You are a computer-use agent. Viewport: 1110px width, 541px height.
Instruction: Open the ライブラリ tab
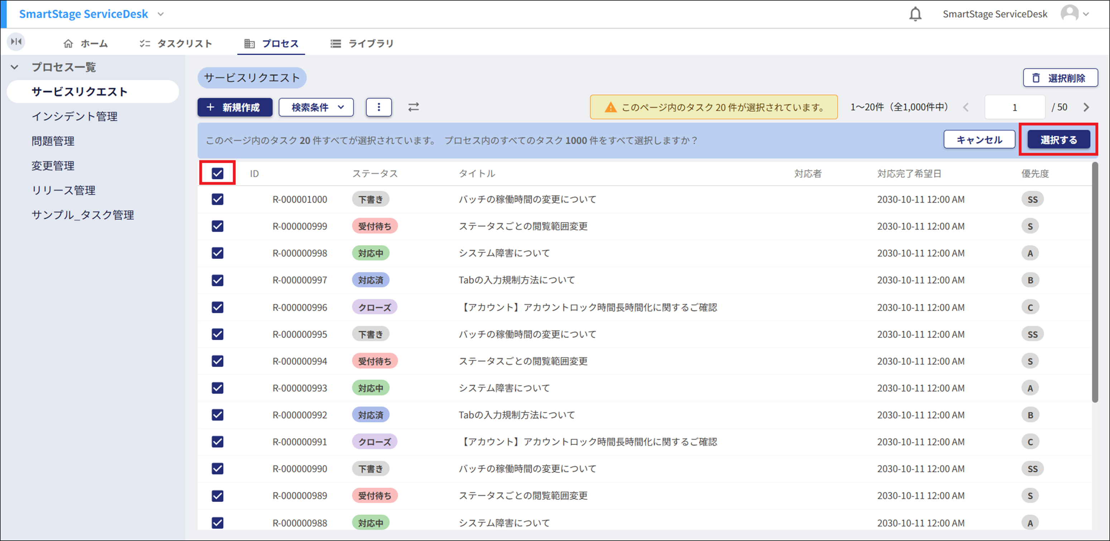(362, 43)
